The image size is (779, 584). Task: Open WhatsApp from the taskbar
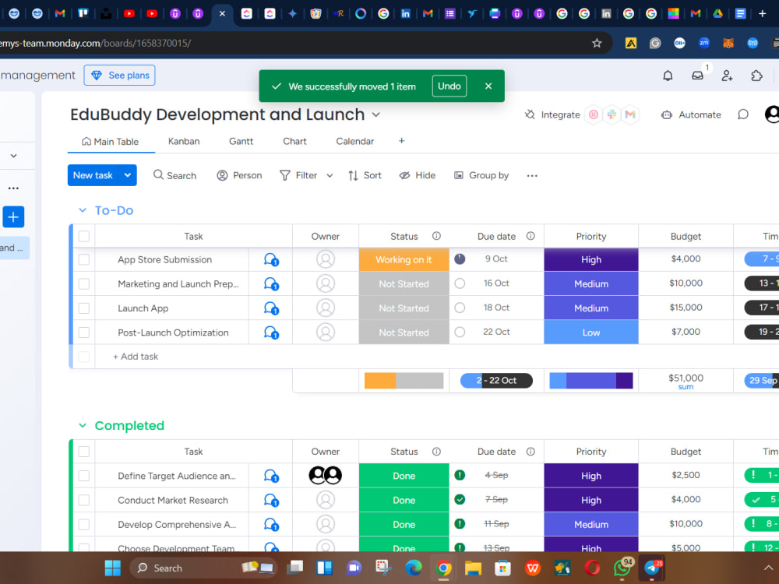pyautogui.click(x=622, y=568)
